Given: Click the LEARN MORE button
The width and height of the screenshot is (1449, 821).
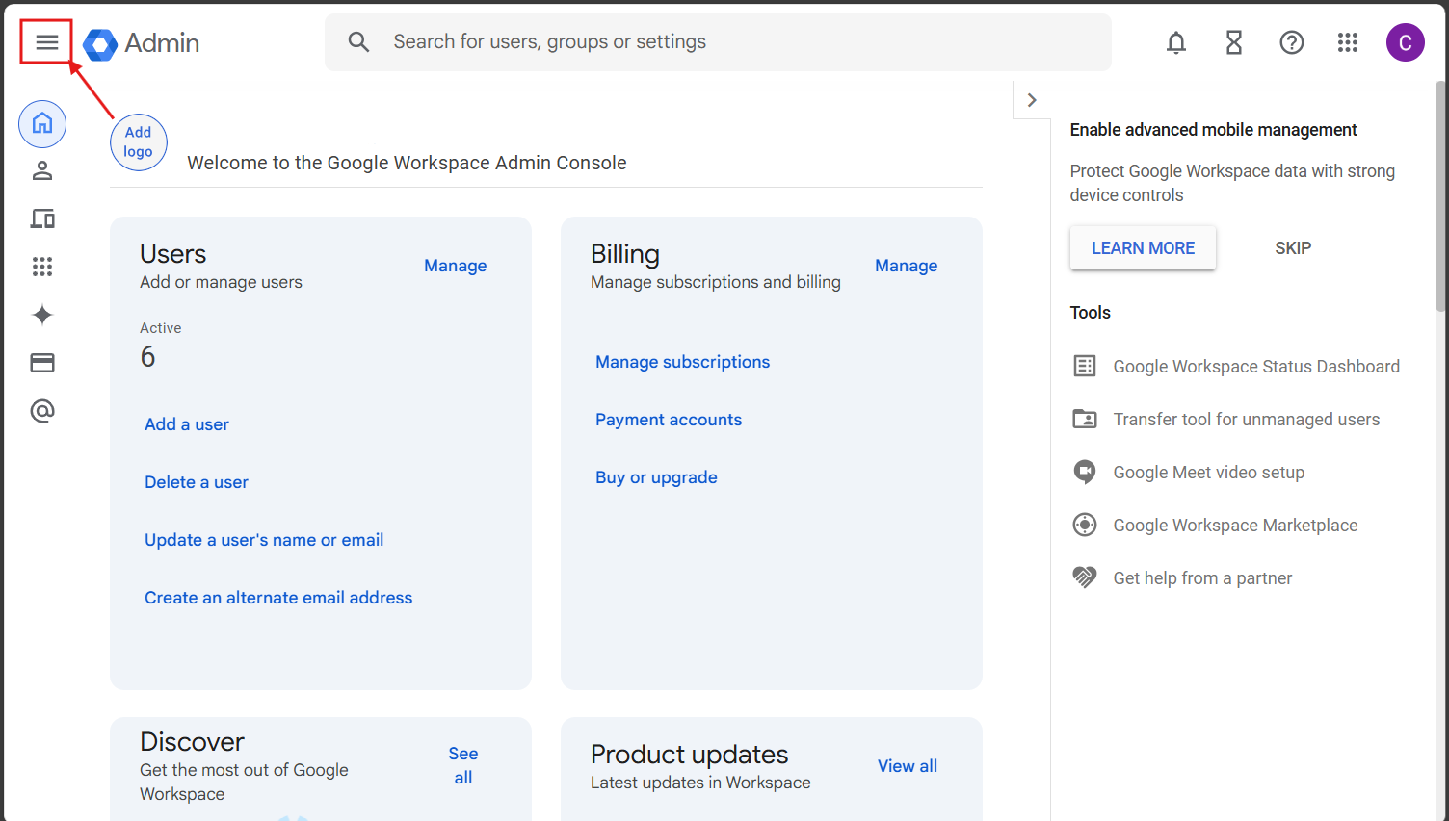Looking at the screenshot, I should 1143,248.
